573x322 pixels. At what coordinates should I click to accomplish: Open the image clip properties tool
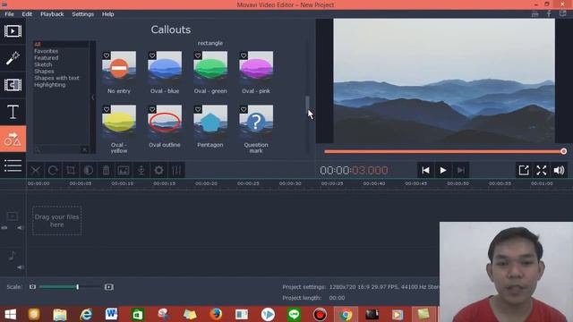coord(124,170)
